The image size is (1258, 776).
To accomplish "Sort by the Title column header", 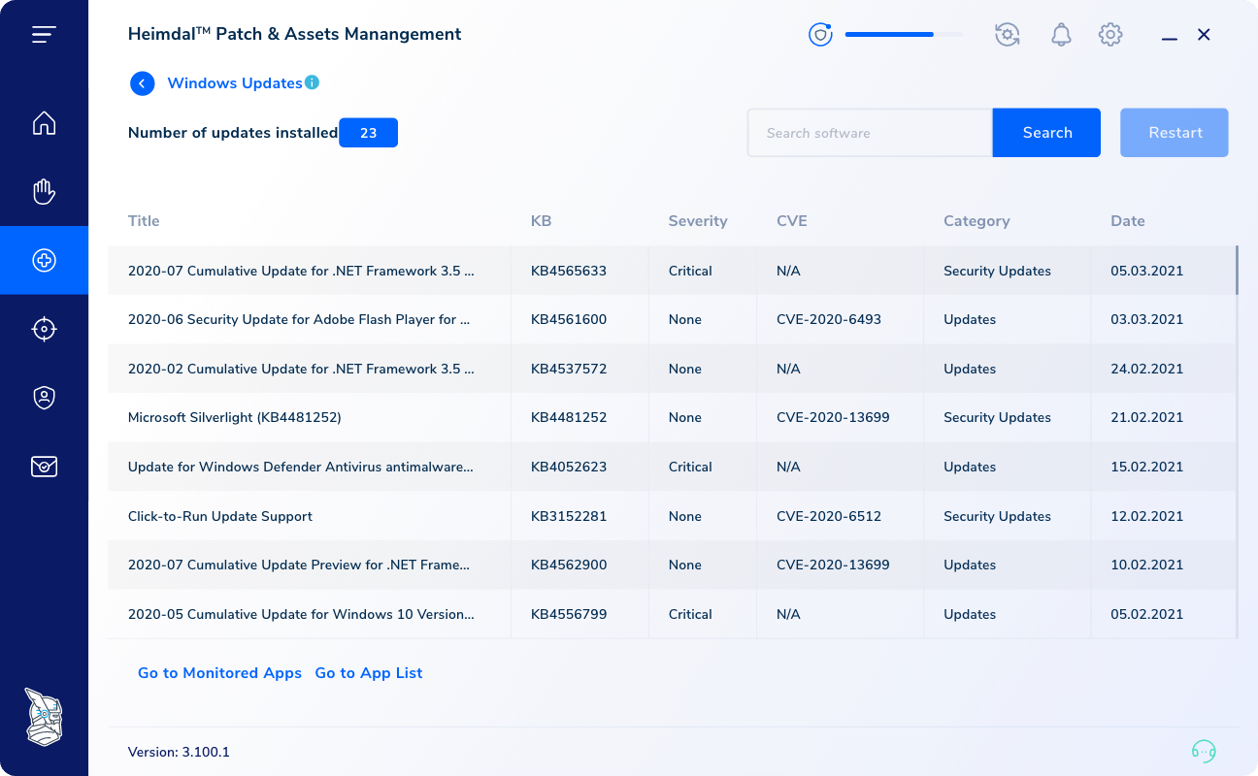I will pyautogui.click(x=144, y=221).
